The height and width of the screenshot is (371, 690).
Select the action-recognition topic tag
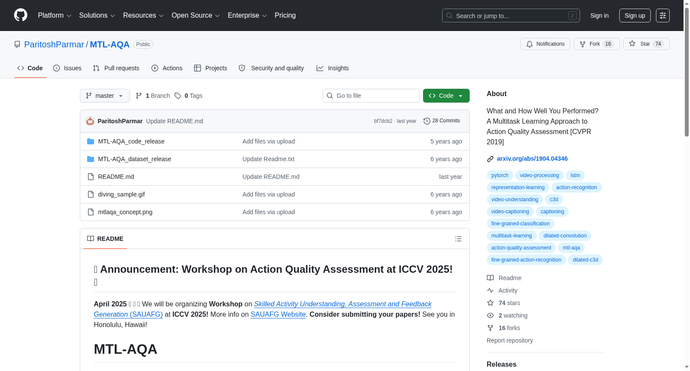pos(577,187)
